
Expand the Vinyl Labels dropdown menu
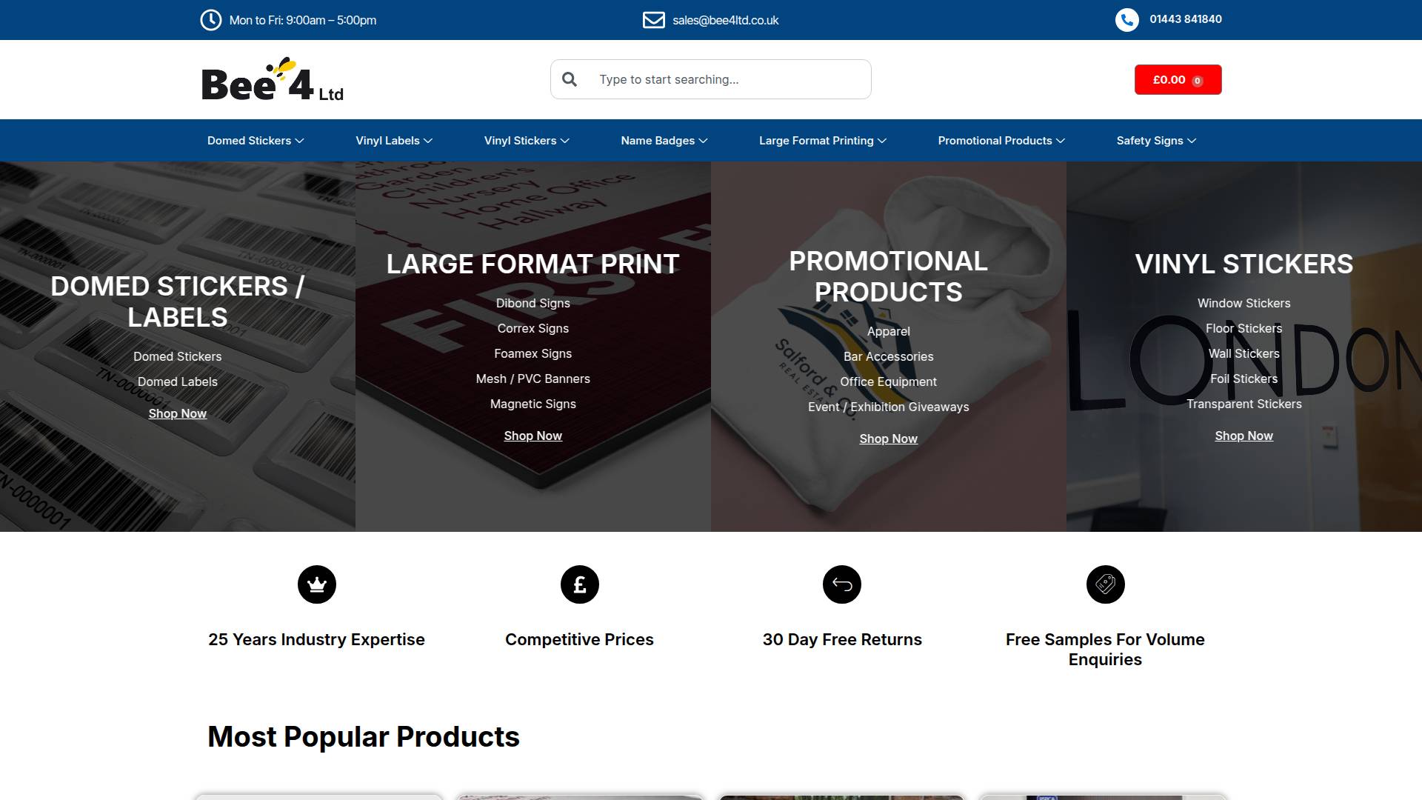click(x=393, y=141)
